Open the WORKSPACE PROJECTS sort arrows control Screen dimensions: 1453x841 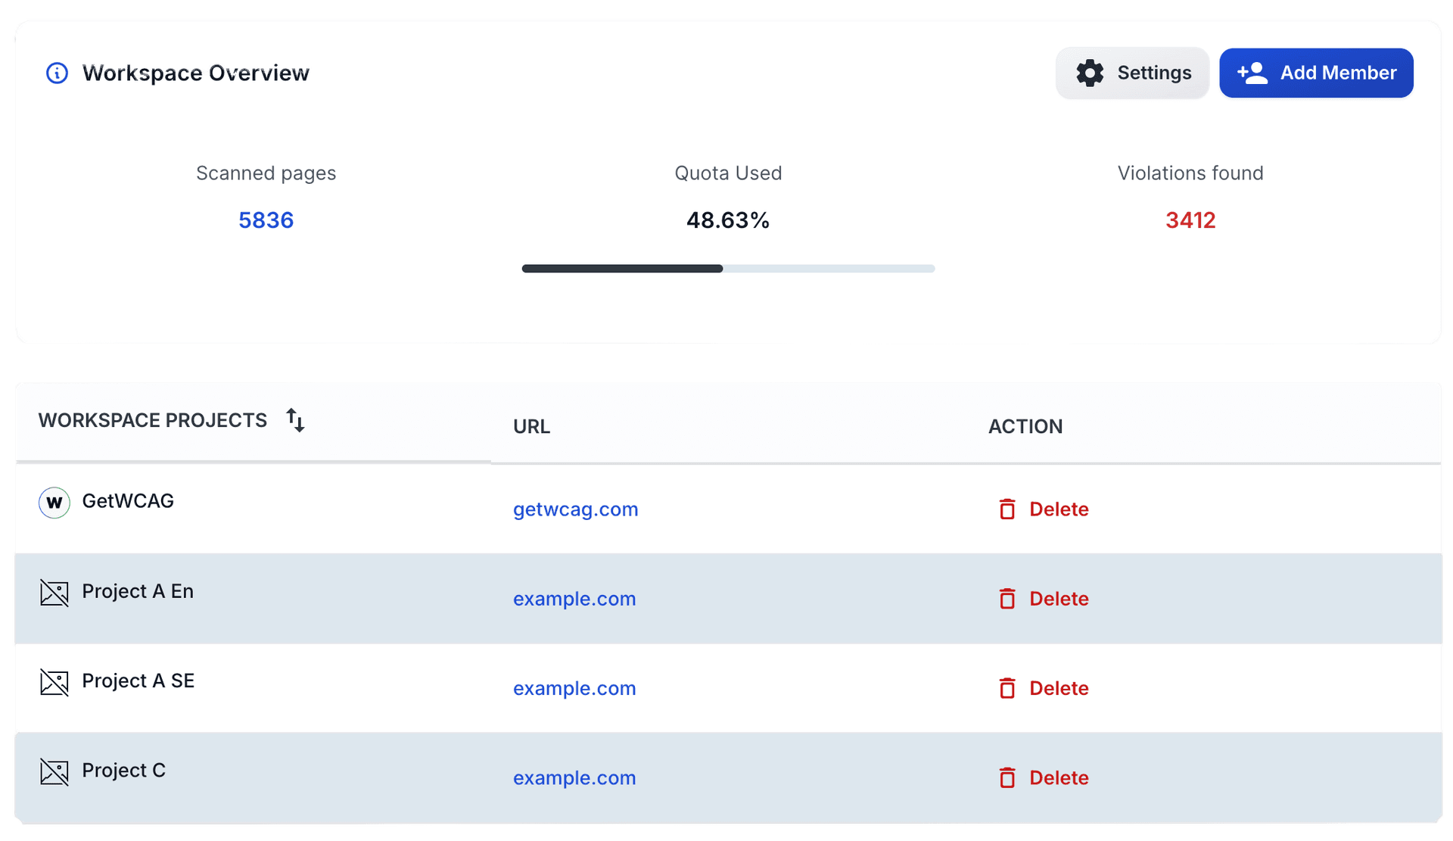pyautogui.click(x=295, y=420)
